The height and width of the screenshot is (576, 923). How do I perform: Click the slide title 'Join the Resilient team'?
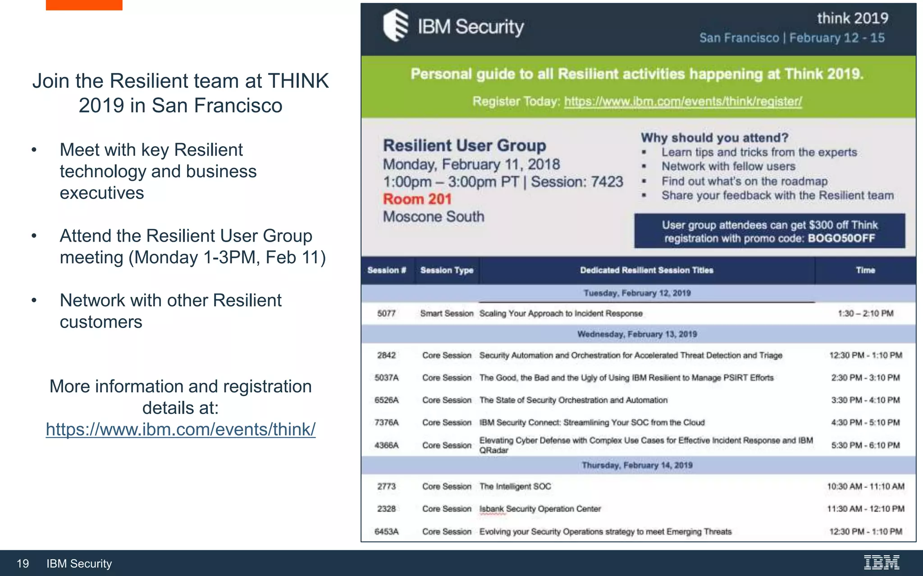coord(181,93)
